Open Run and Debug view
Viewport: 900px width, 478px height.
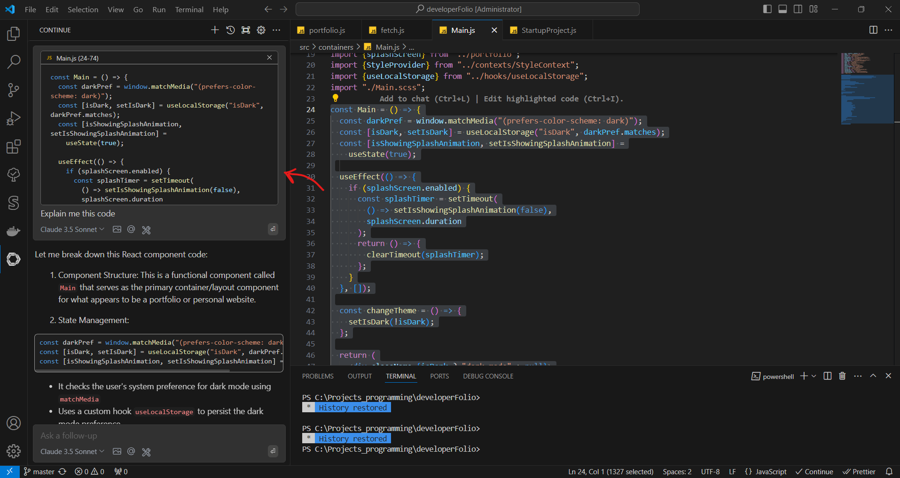[x=14, y=118]
